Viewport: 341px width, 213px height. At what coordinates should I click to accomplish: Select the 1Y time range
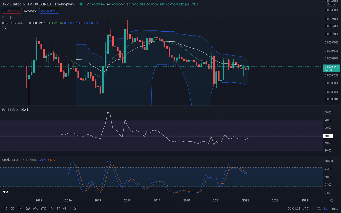click(51, 208)
